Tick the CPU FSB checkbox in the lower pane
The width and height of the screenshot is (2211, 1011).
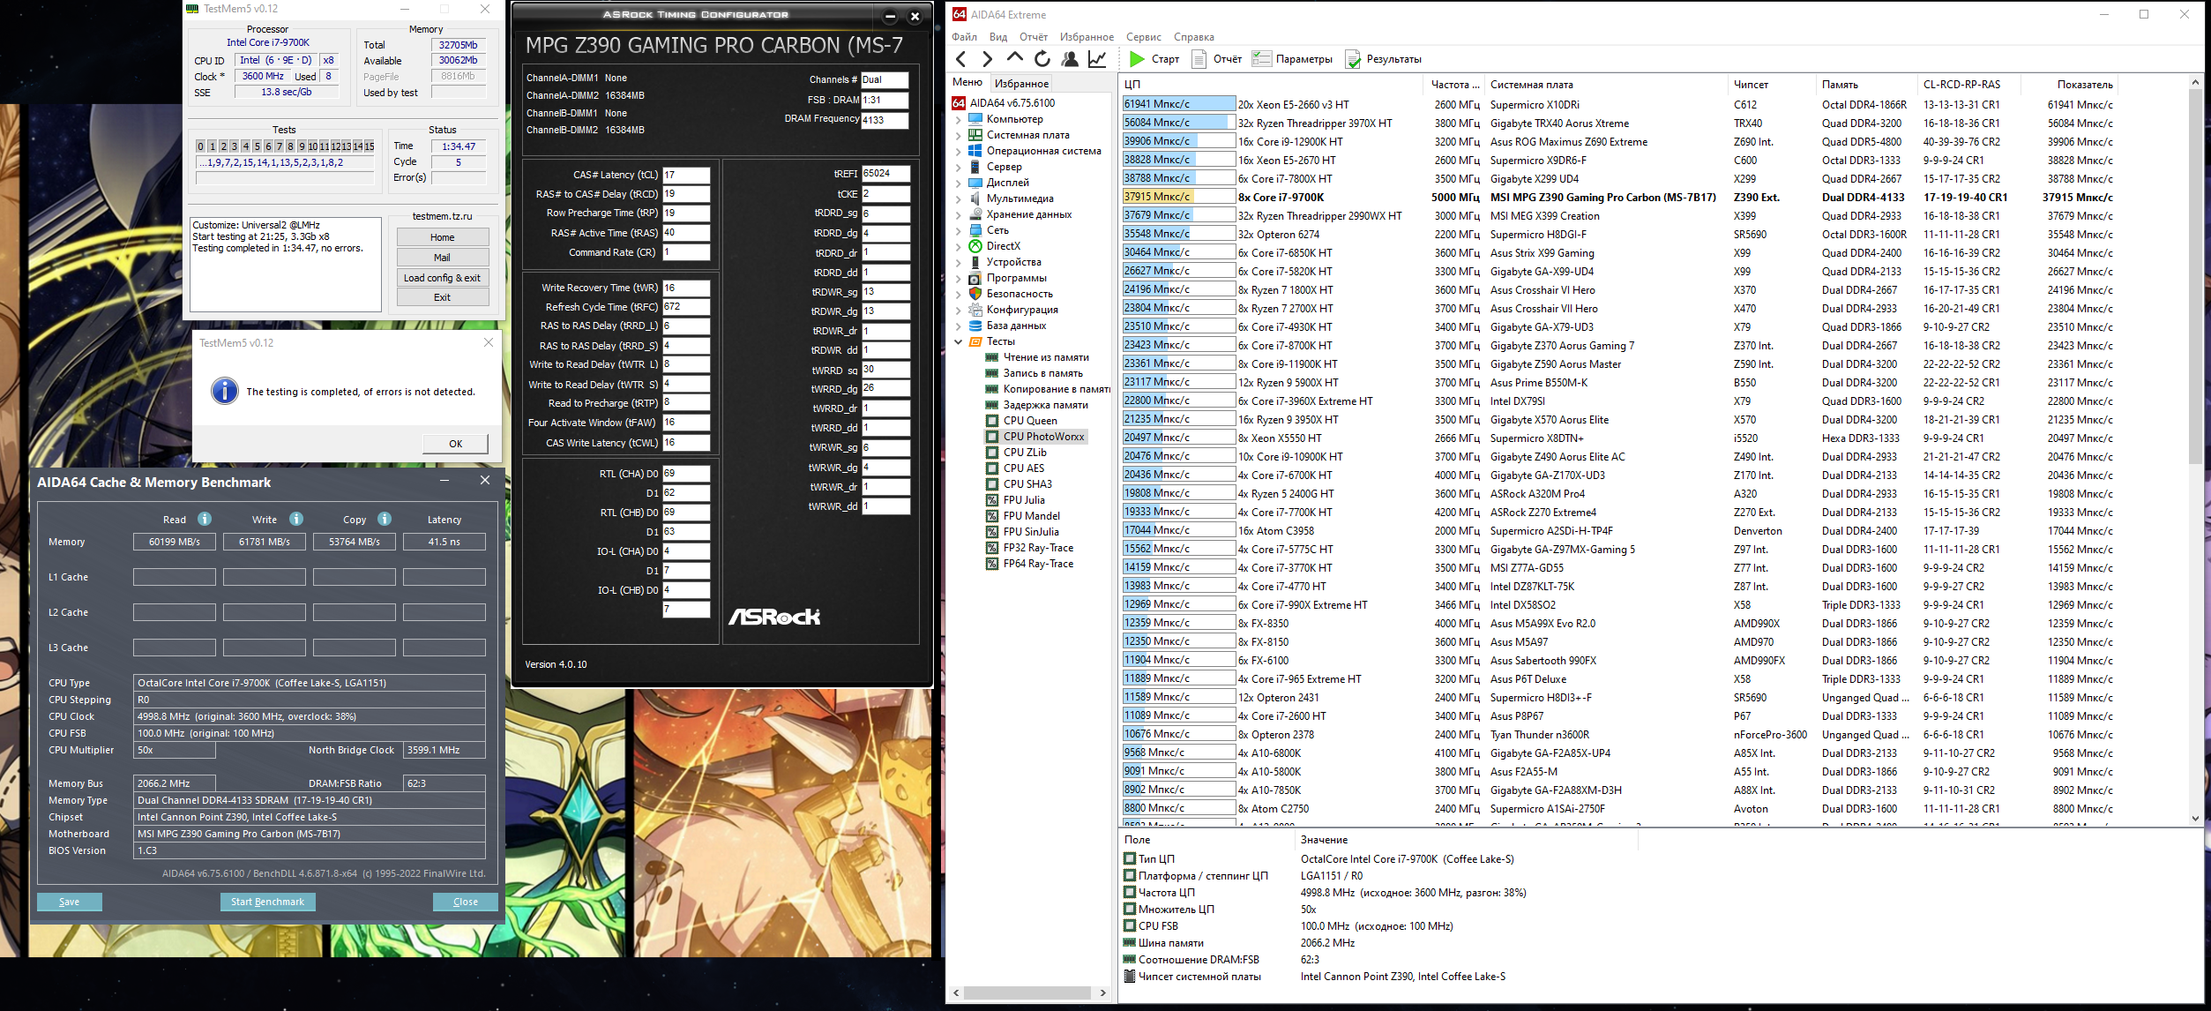(1130, 925)
